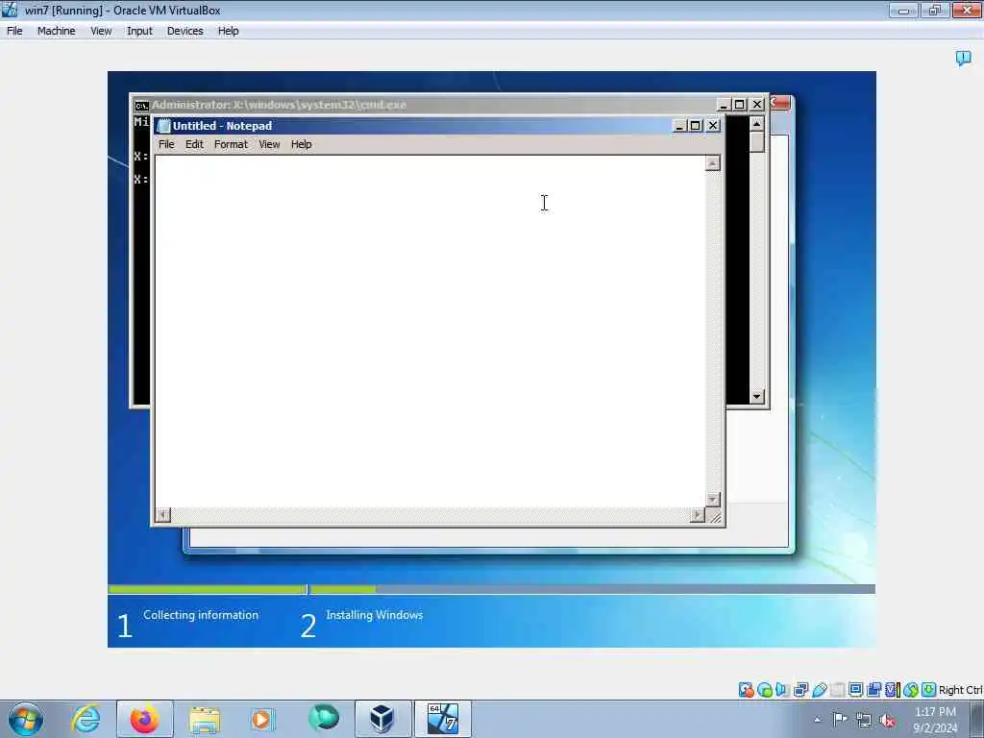This screenshot has height=738, width=984.
Task: Click the VirtualBox notification center icon
Action: [963, 59]
